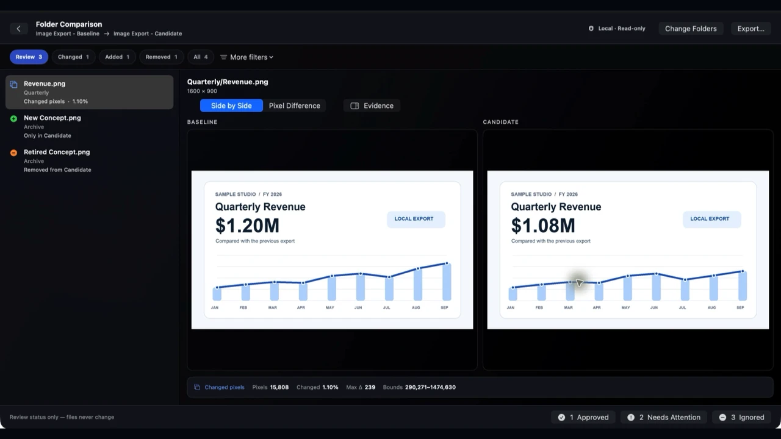Click the Image Export - Candidate path text

(148, 34)
